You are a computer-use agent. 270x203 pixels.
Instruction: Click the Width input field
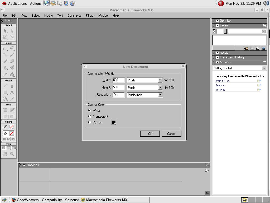pos(118,80)
